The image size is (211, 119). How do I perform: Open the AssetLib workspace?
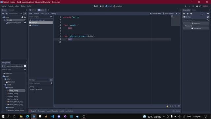118,6
